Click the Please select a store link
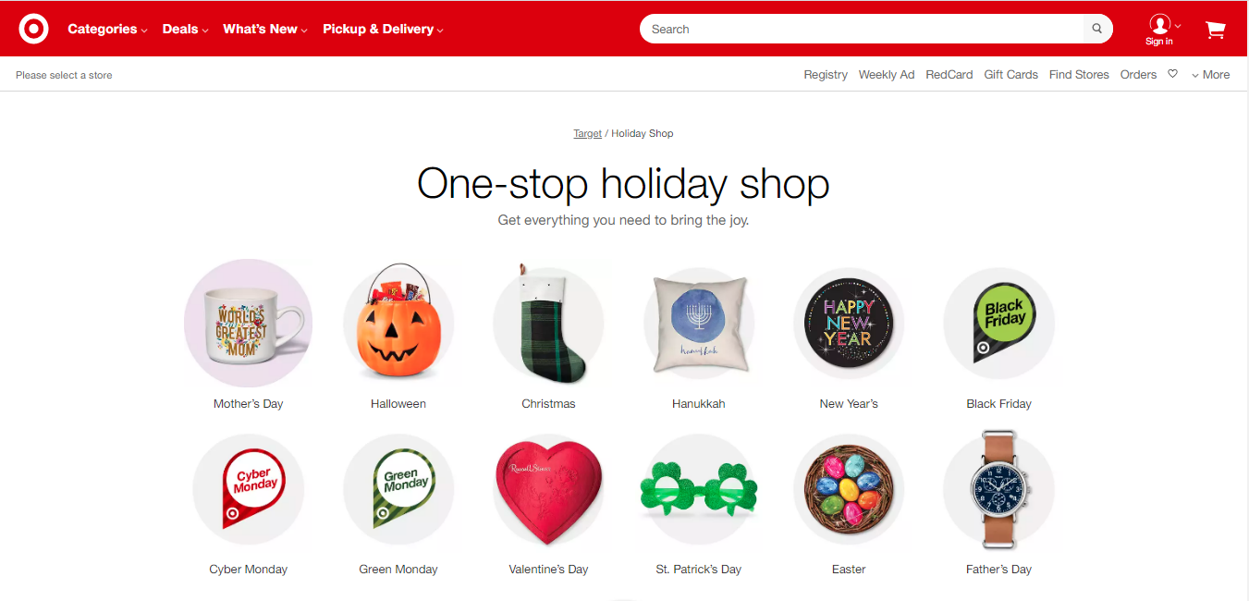 (64, 75)
